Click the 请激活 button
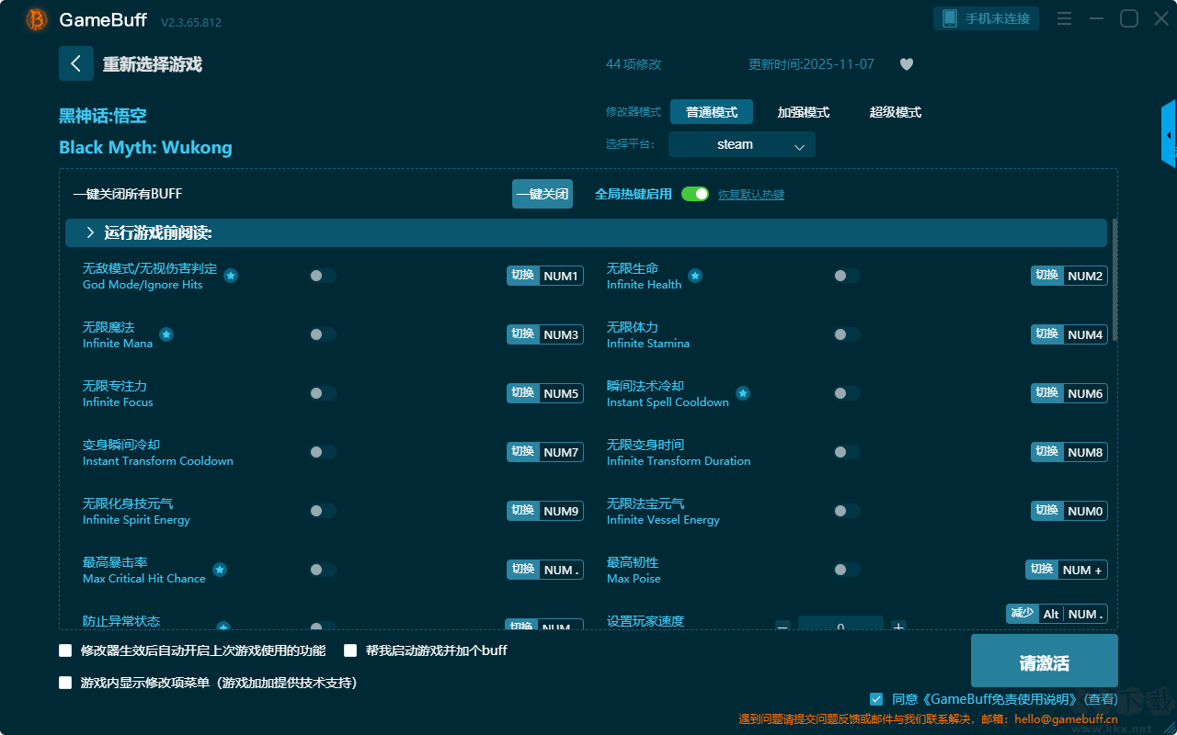 coord(1045,661)
